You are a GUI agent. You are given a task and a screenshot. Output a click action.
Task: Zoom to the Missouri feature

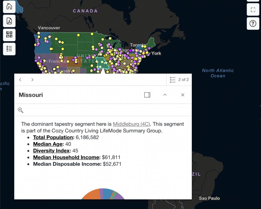[21, 110]
